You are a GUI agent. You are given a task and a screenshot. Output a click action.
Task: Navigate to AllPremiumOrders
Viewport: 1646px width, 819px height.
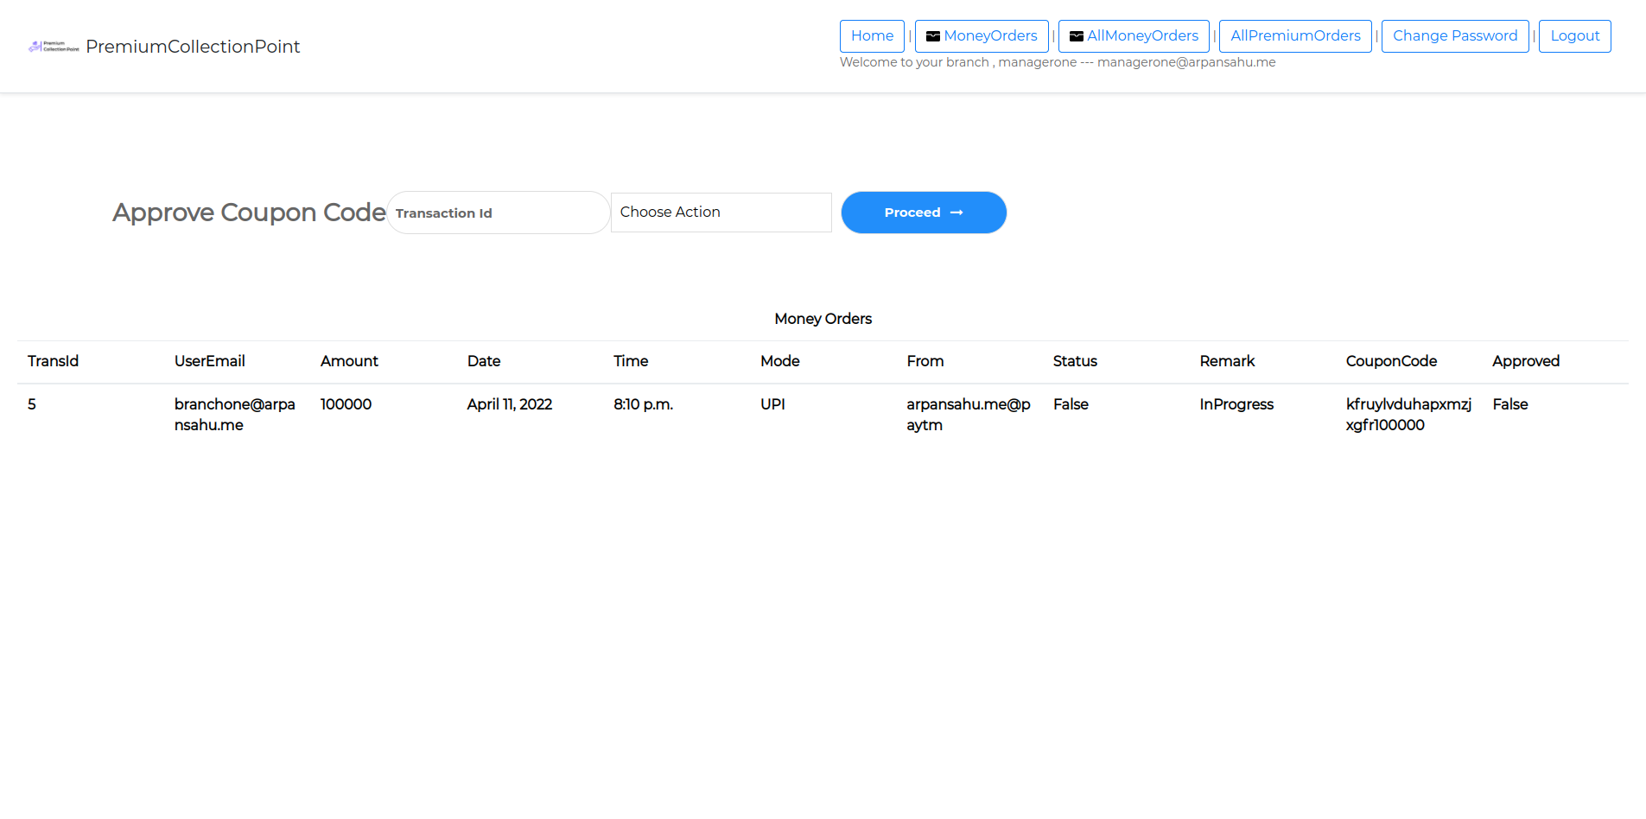pos(1294,36)
